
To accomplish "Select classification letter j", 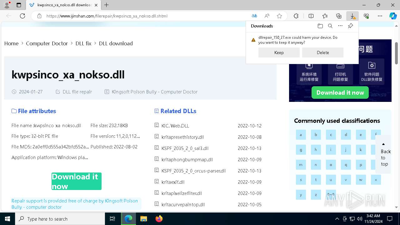I will click(346, 150).
